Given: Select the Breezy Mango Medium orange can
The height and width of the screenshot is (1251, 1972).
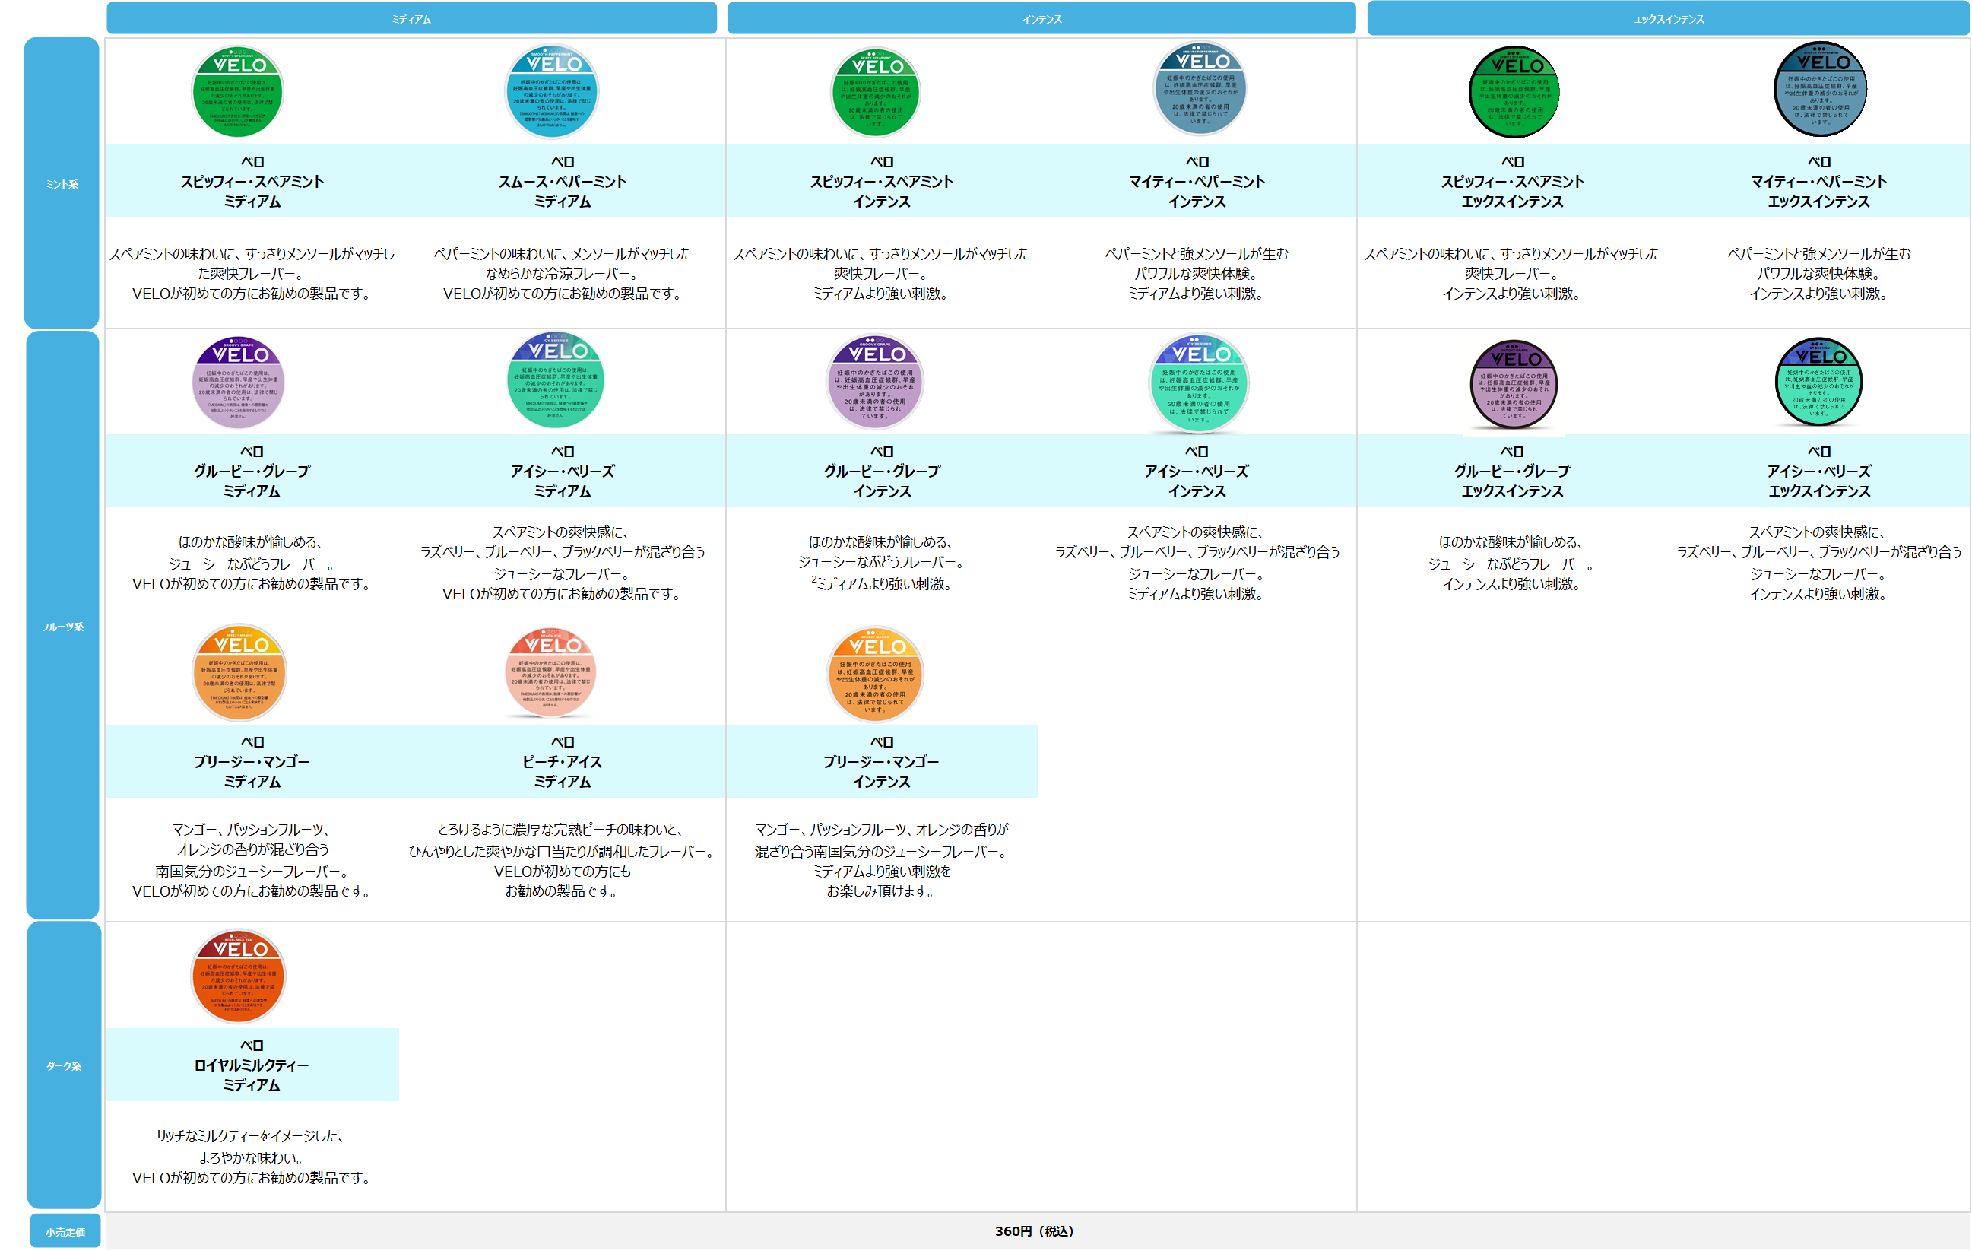Looking at the screenshot, I should click(239, 672).
